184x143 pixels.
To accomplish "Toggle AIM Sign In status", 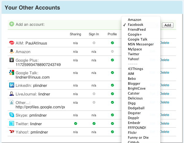I will coord(94,43).
